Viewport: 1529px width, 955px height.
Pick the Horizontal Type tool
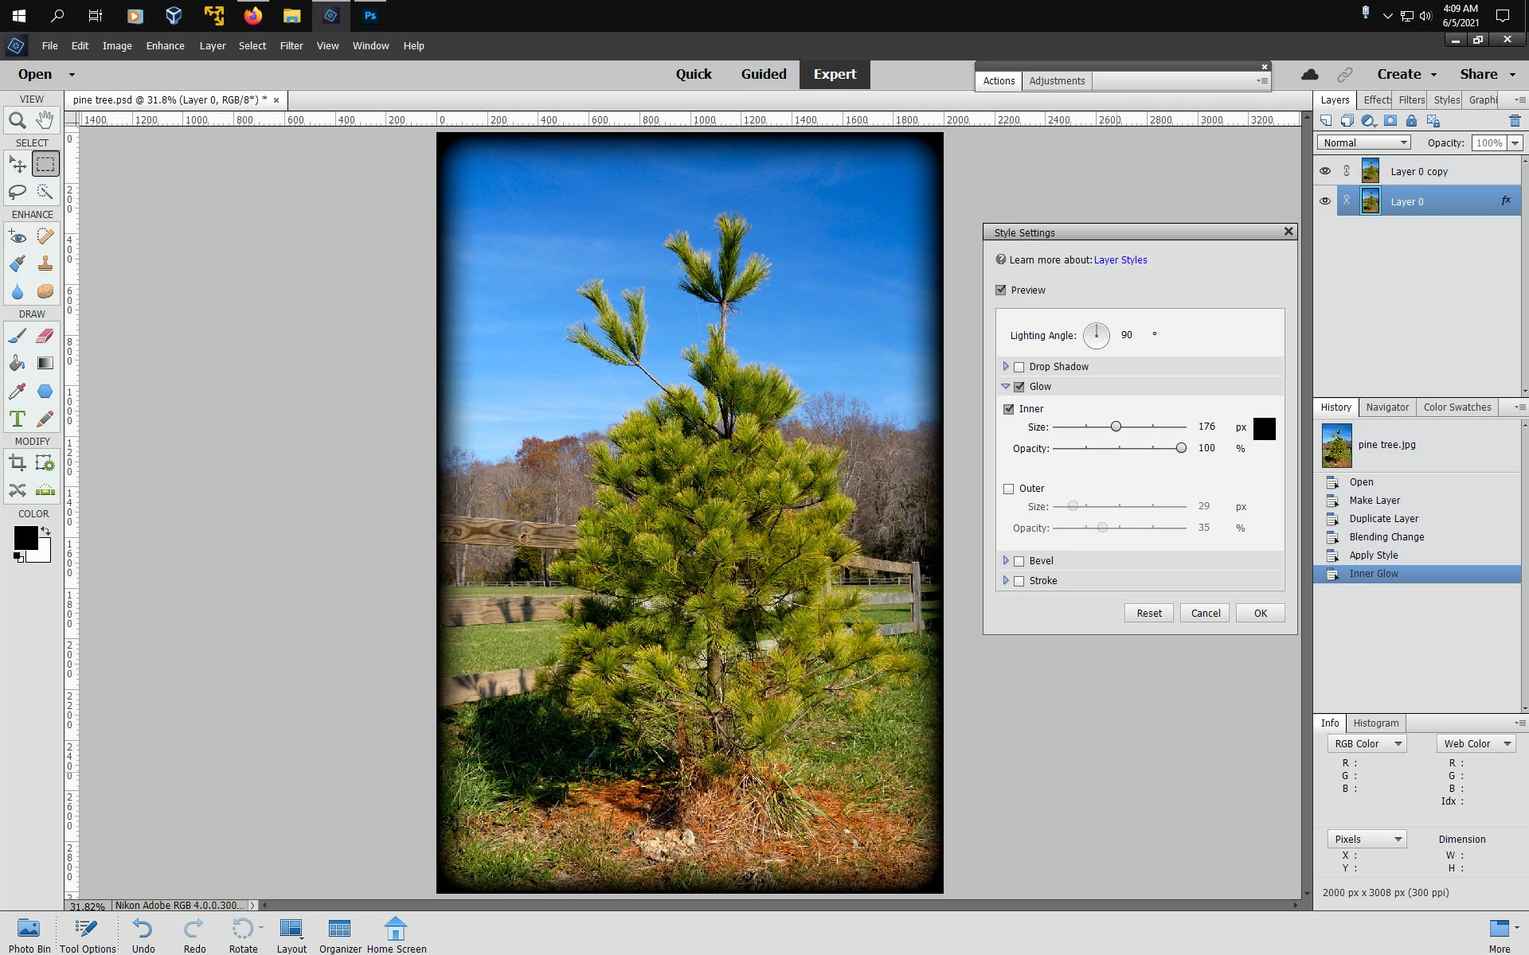pyautogui.click(x=17, y=419)
